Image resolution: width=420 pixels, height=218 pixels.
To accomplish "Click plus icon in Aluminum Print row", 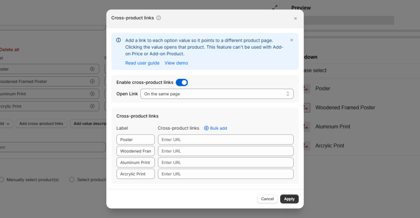I will point(92,94).
